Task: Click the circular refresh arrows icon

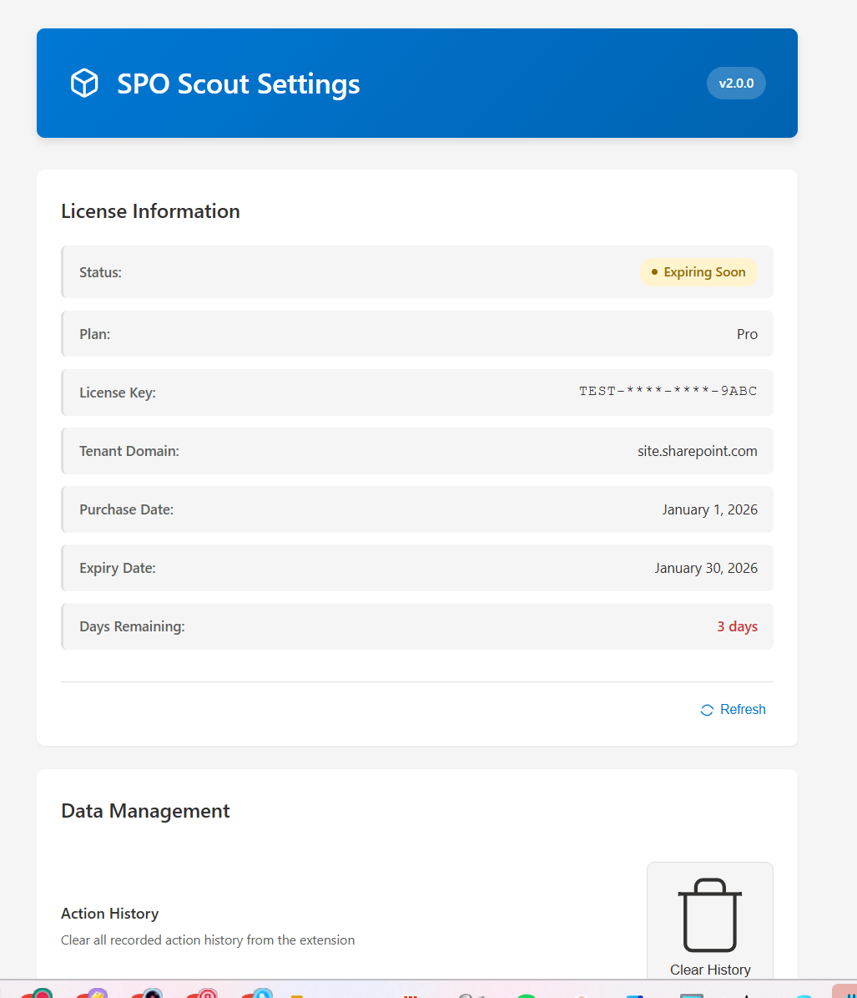Action: coord(706,709)
